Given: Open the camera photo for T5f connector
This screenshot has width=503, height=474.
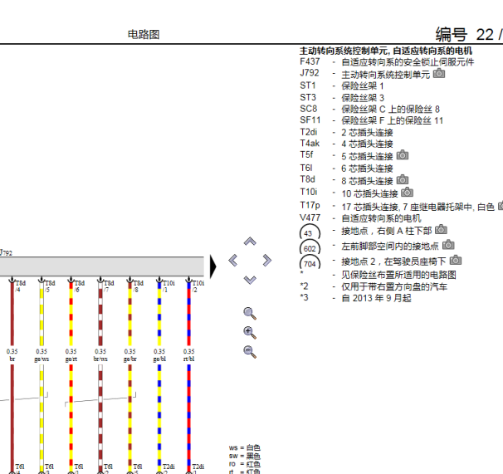Looking at the screenshot, I should [x=403, y=155].
